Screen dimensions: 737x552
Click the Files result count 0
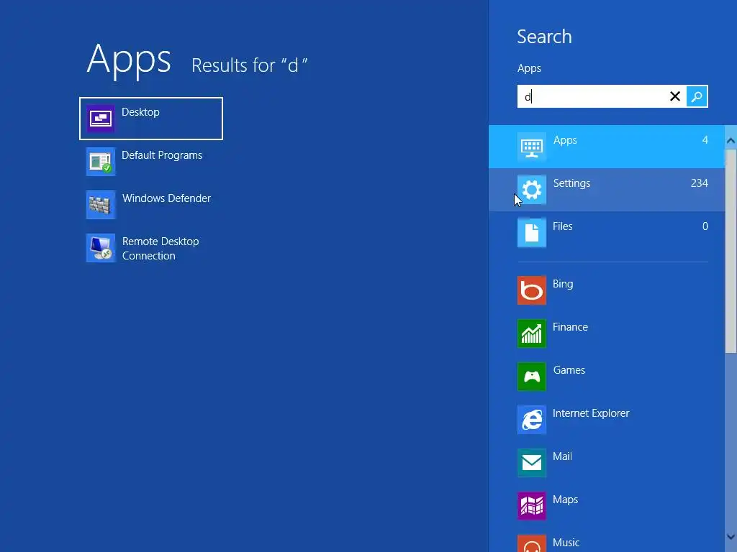(x=705, y=226)
